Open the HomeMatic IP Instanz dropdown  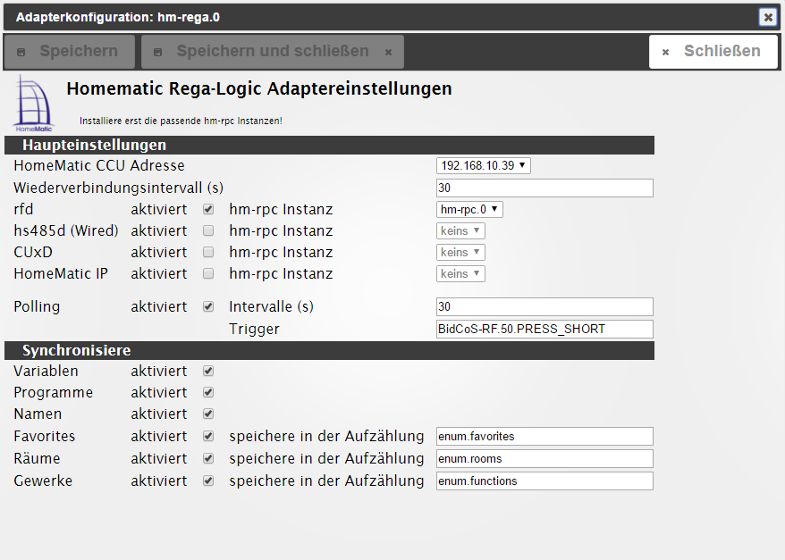(x=460, y=274)
